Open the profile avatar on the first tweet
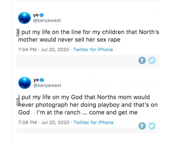The width and height of the screenshot is (178, 141). point(24,18)
